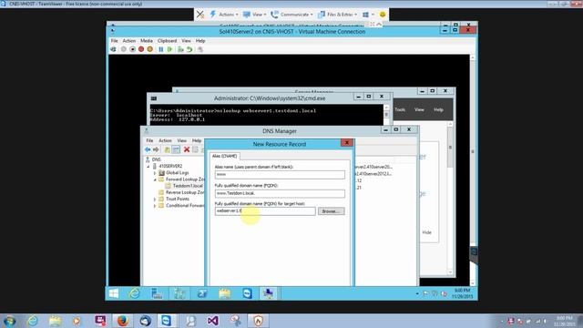
Task: Click the VM Start button on guest taskbar
Action: 114,293
